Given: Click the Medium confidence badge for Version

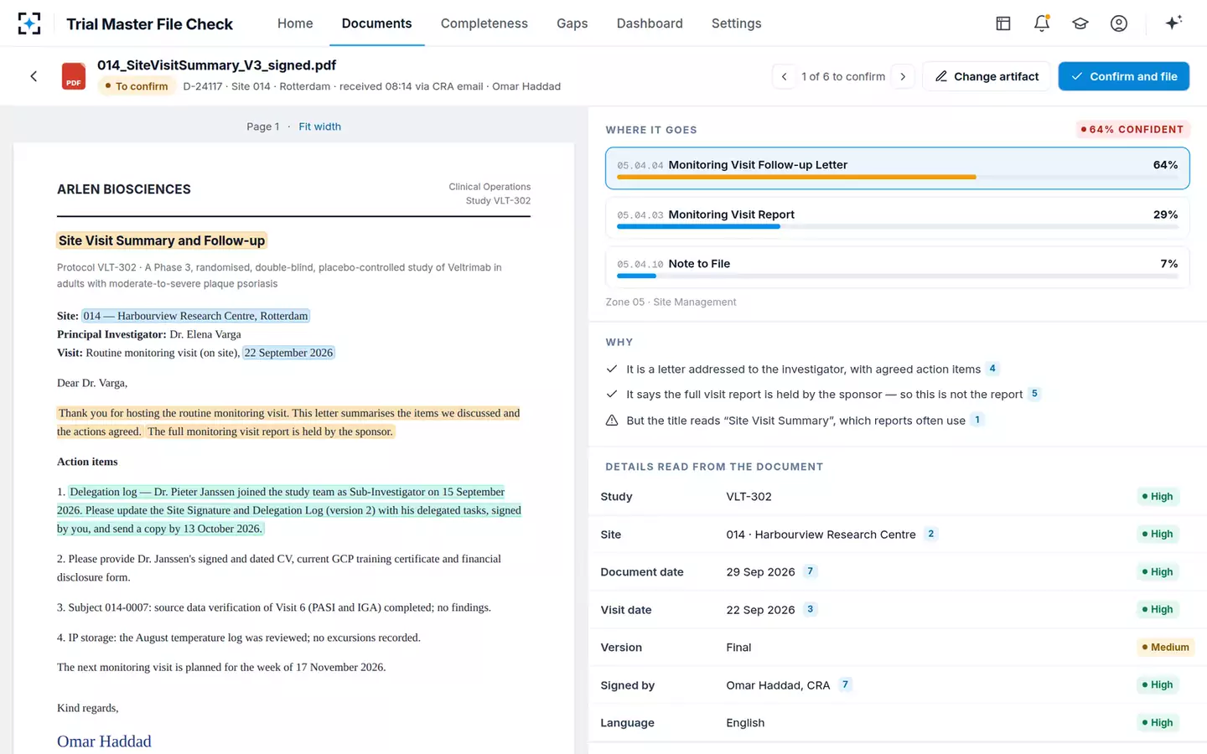Looking at the screenshot, I should click(1165, 647).
